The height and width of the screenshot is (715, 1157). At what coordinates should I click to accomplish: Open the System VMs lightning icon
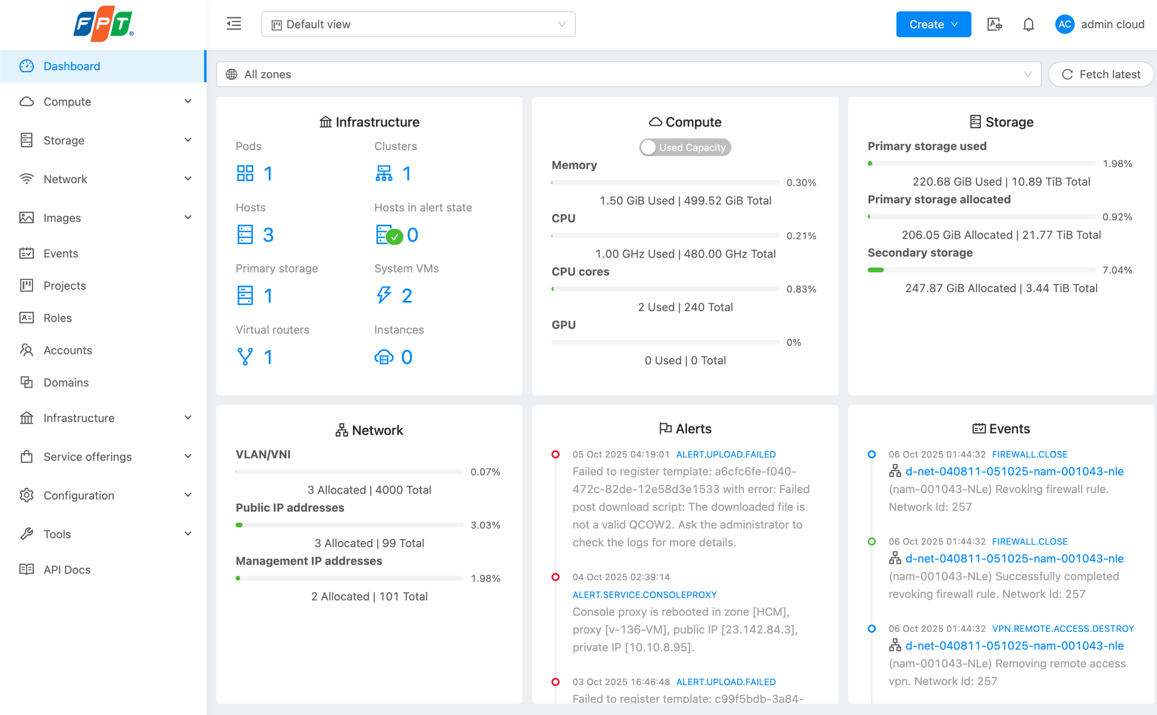(x=383, y=296)
